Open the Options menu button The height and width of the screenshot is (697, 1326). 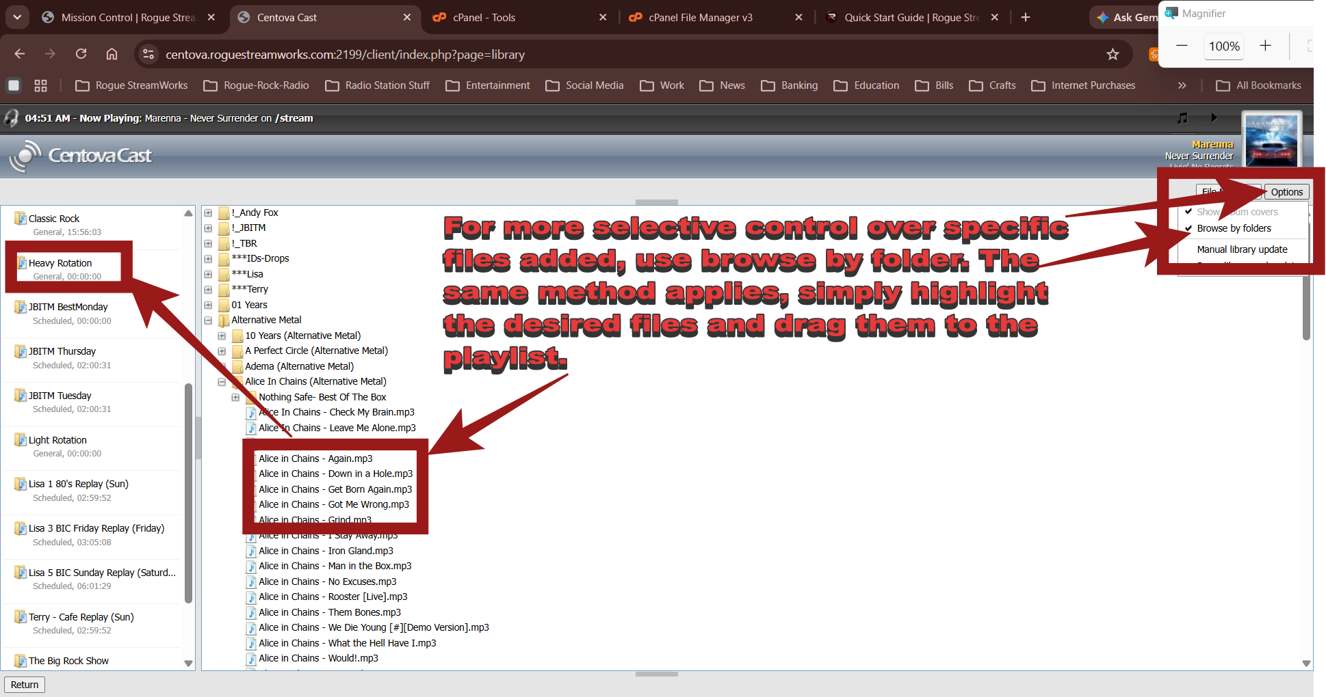(x=1286, y=192)
